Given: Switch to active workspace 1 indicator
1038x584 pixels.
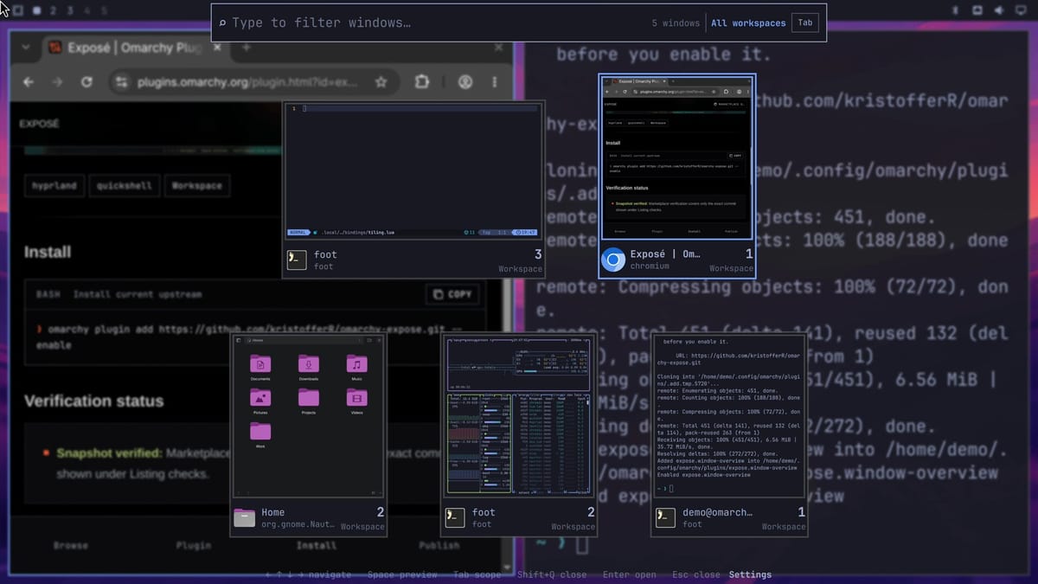Looking at the screenshot, I should pos(37,10).
